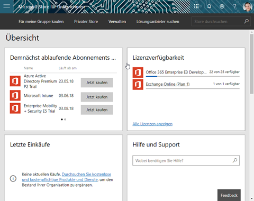Click the Exchange Online license icon
254x201 pixels.
[x=138, y=85]
